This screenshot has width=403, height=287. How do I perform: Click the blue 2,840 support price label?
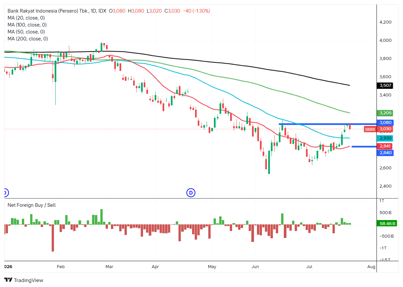[x=385, y=152]
